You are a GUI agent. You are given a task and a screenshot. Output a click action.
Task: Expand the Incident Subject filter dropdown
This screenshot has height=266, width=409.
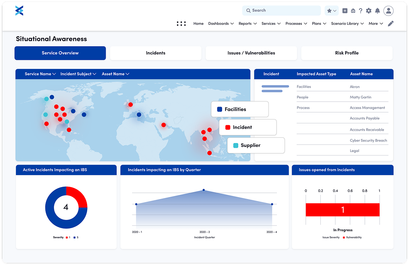78,74
